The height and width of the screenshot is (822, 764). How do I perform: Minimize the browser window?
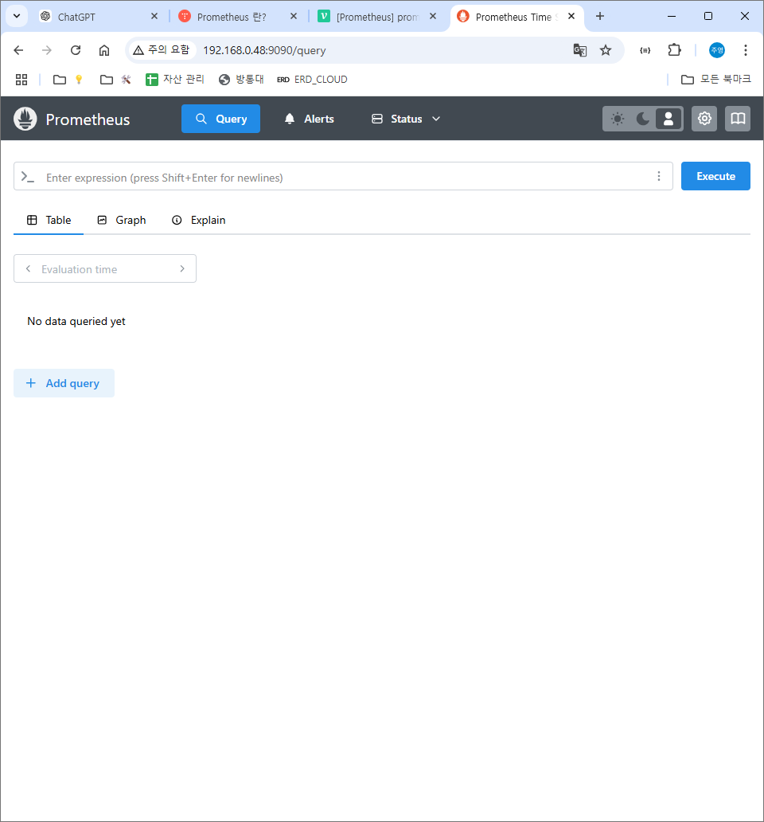pos(672,16)
